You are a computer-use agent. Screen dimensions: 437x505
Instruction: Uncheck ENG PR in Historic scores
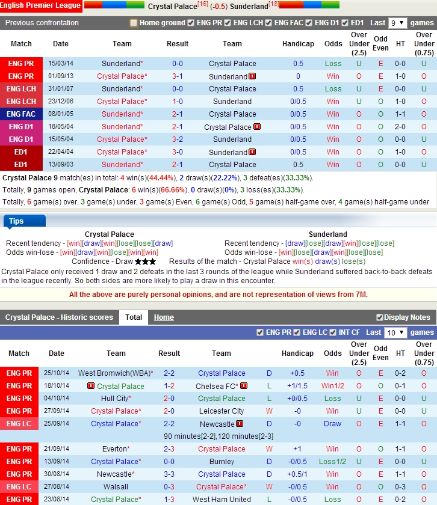coord(260,332)
